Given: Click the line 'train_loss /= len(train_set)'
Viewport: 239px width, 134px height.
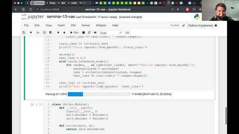Looking at the screenshot, I should pos(84,44).
